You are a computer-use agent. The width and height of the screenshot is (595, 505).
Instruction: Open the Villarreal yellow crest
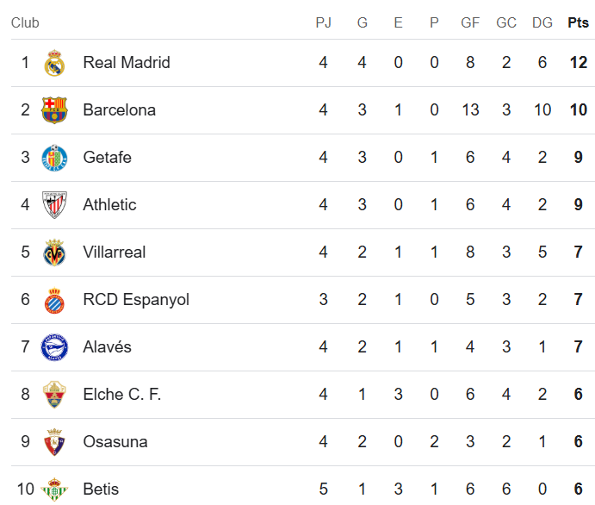pos(54,253)
